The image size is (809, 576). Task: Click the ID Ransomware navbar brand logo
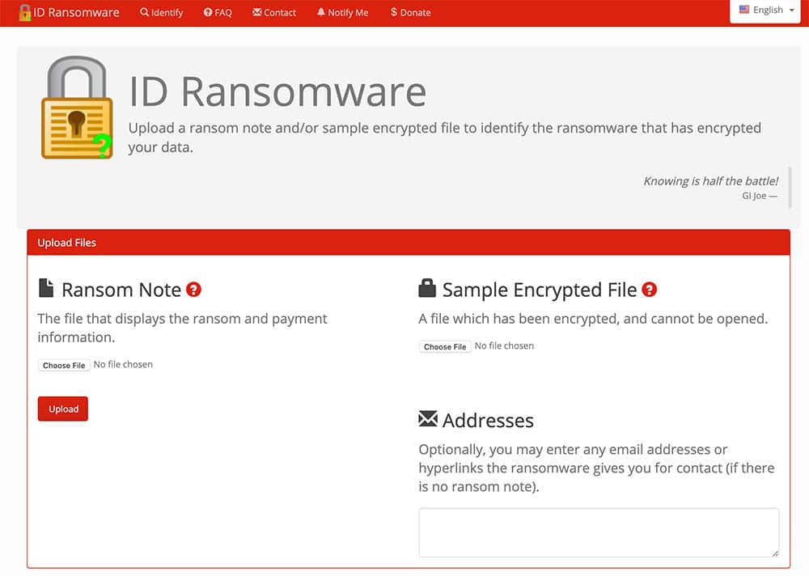(x=69, y=12)
